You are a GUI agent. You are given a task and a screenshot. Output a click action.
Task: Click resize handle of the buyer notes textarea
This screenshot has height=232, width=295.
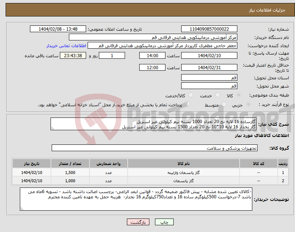[x=22, y=209]
